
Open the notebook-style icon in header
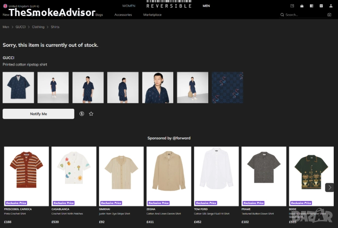(x=311, y=6)
